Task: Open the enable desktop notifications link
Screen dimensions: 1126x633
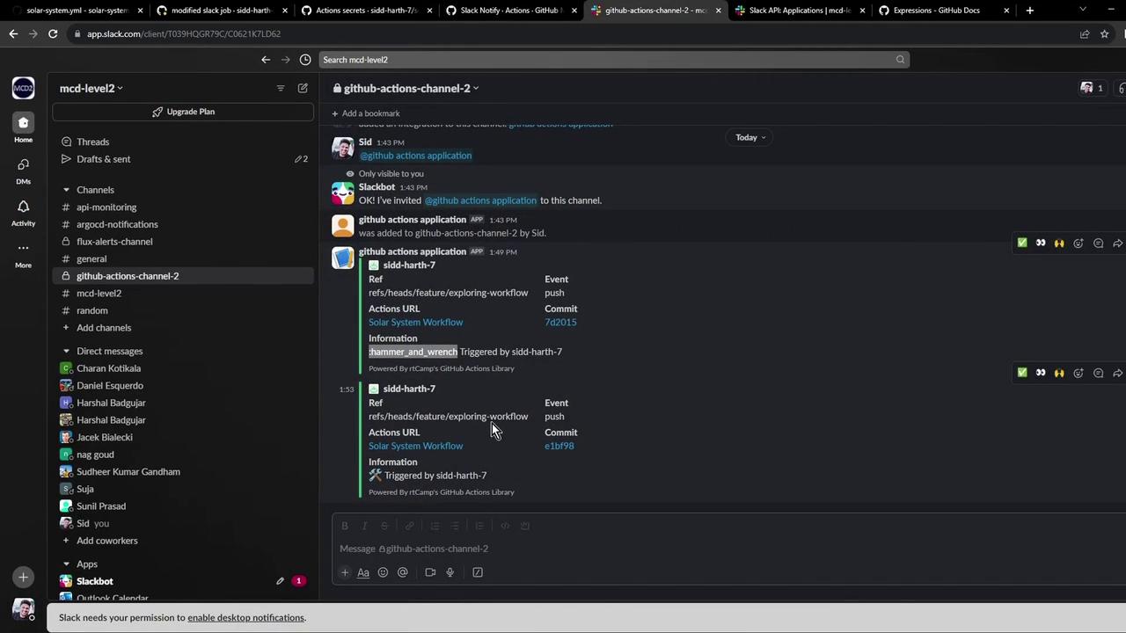Action: (245, 617)
